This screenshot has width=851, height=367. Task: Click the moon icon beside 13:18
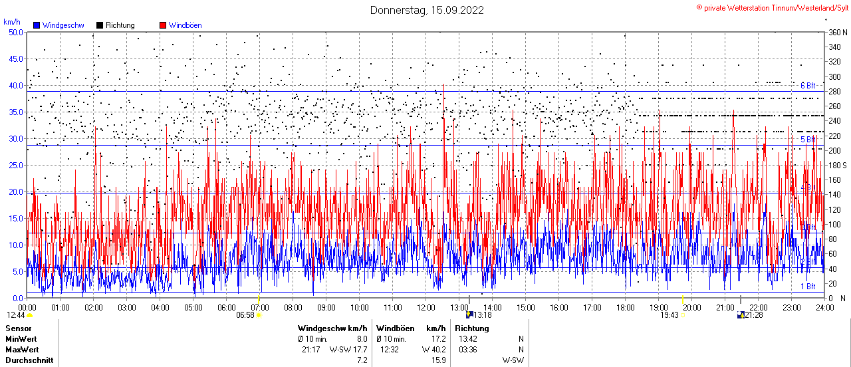coord(469,315)
